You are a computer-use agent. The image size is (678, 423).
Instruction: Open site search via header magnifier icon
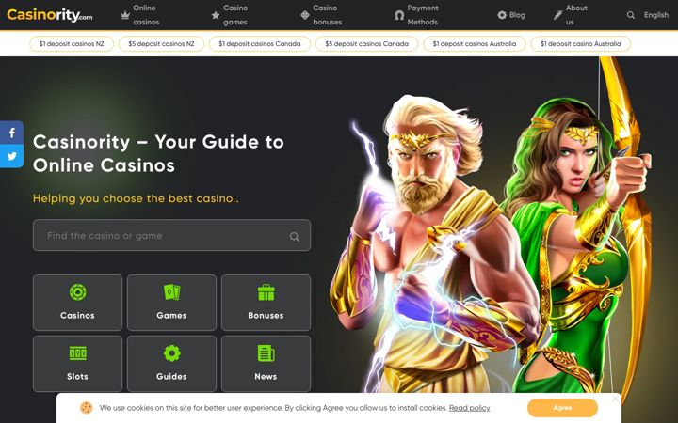click(630, 15)
